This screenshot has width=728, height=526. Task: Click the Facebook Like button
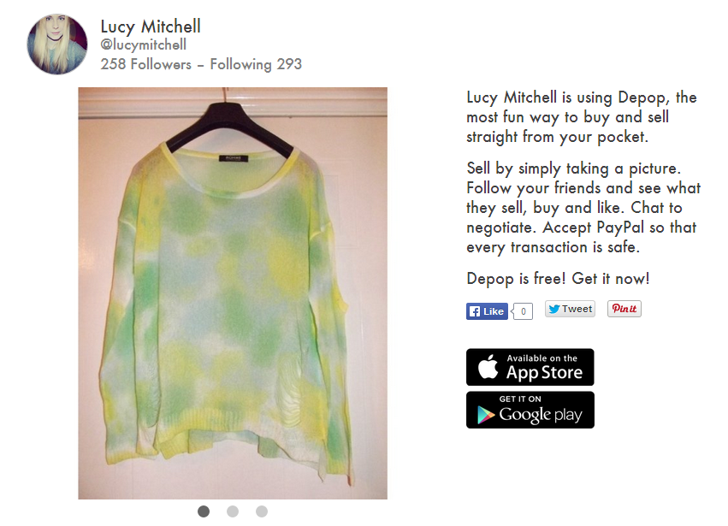487,311
